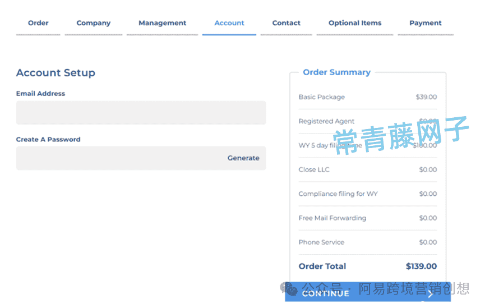Click the Order Total label
The width and height of the screenshot is (485, 308).
(x=322, y=266)
